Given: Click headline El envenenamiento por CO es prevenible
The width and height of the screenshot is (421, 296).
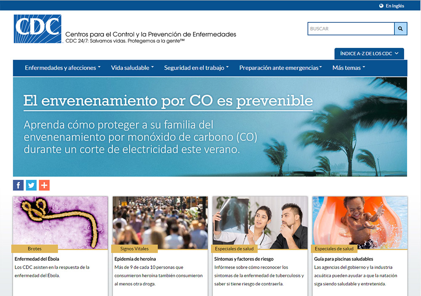Looking at the screenshot, I should [x=168, y=101].
